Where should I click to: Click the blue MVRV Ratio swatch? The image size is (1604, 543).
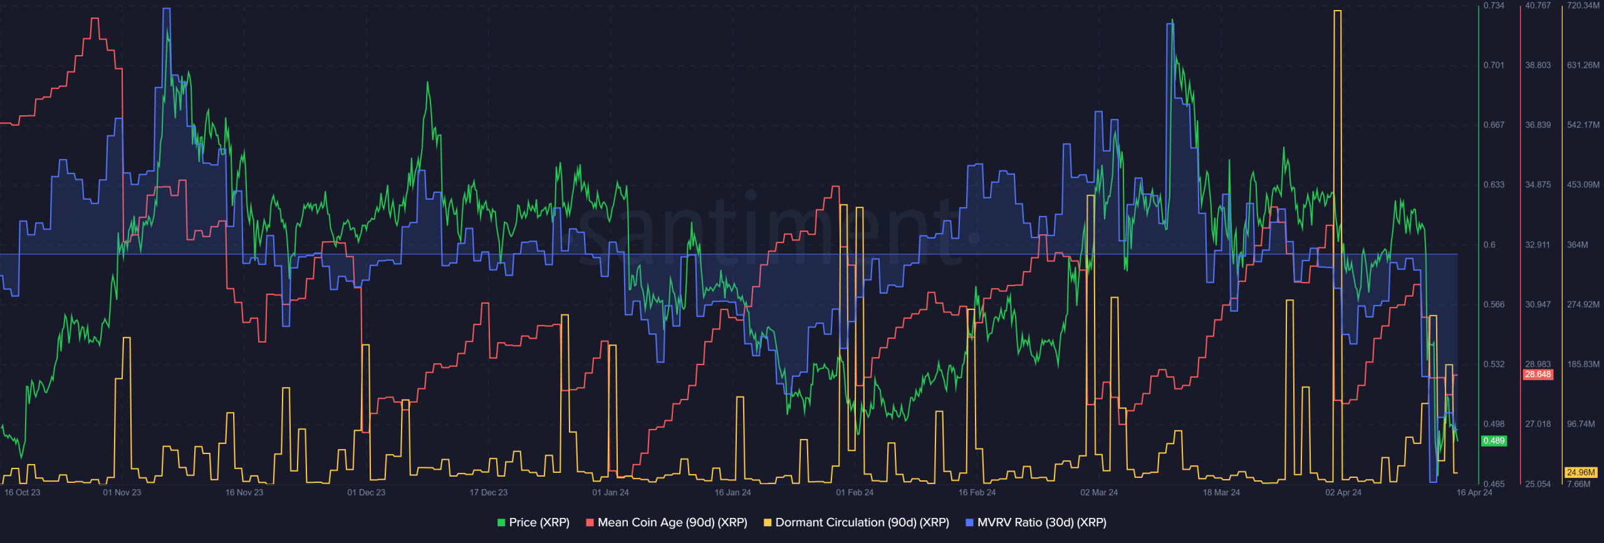point(969,522)
